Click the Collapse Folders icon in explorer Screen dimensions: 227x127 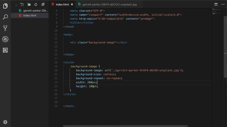click(43, 5)
